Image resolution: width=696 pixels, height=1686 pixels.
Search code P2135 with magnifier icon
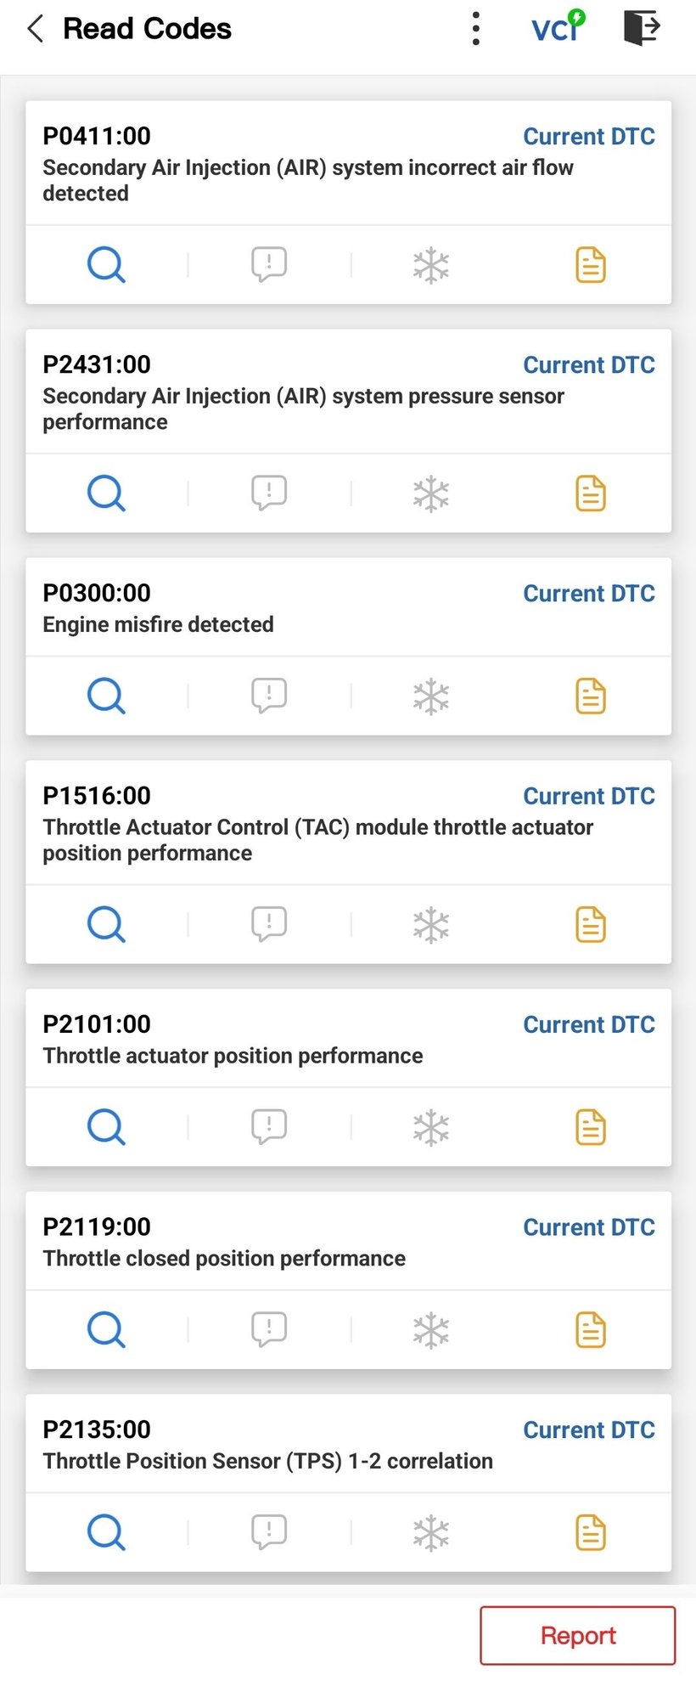click(106, 1532)
